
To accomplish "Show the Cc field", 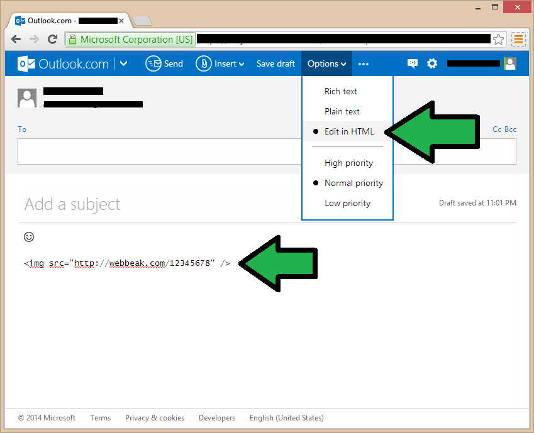I will 497,129.
